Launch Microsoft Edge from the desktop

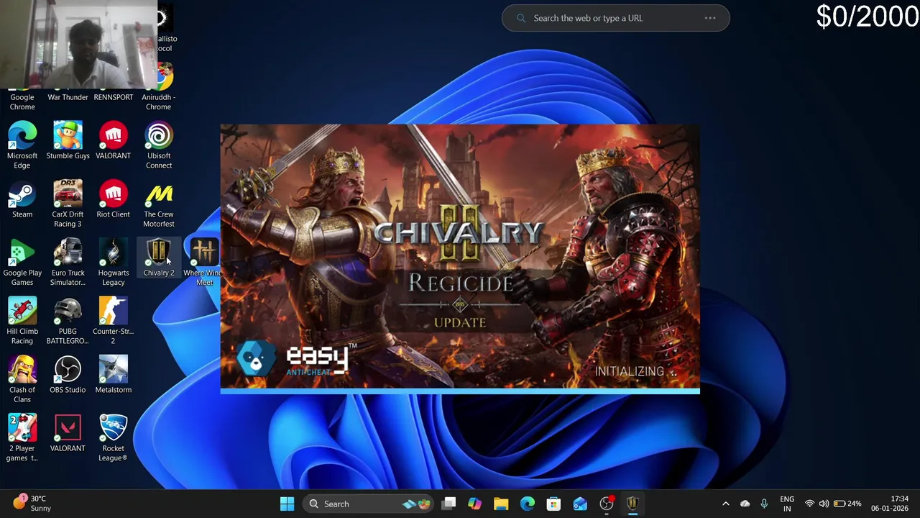[22, 145]
